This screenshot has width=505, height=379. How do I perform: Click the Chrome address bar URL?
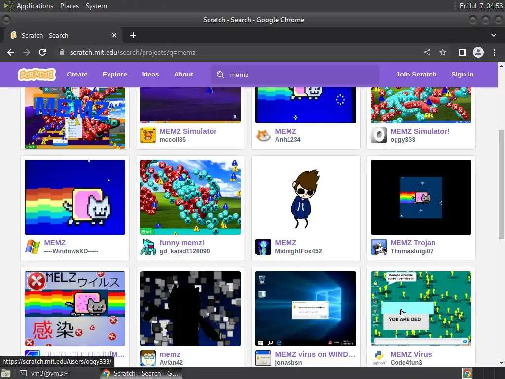[x=132, y=52]
